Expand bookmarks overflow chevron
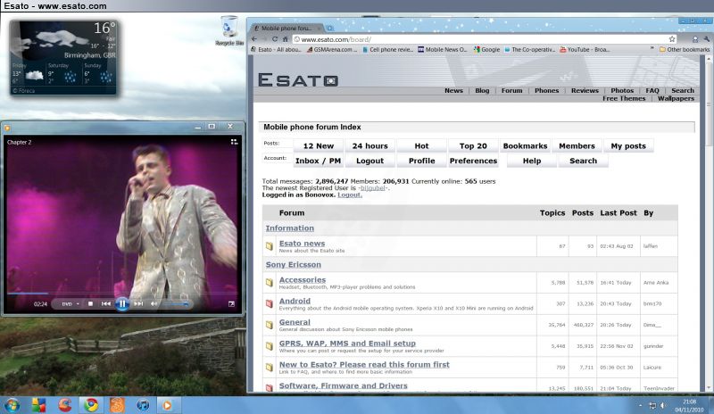 click(652, 49)
